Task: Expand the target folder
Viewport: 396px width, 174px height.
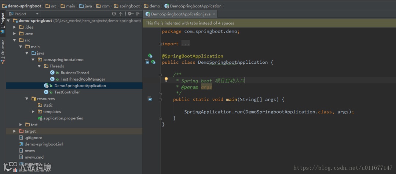Action: point(15,131)
